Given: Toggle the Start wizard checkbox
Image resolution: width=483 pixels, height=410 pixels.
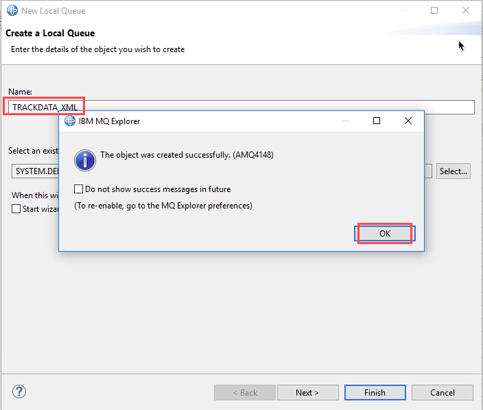Looking at the screenshot, I should tap(16, 208).
